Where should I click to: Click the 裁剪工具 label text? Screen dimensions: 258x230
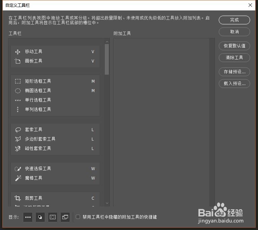click(x=34, y=198)
